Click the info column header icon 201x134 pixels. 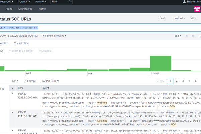12,88
